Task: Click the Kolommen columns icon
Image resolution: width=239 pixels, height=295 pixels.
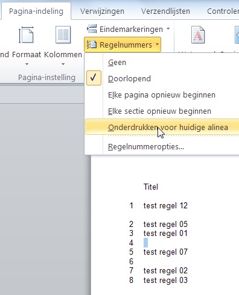Action: pos(63,35)
